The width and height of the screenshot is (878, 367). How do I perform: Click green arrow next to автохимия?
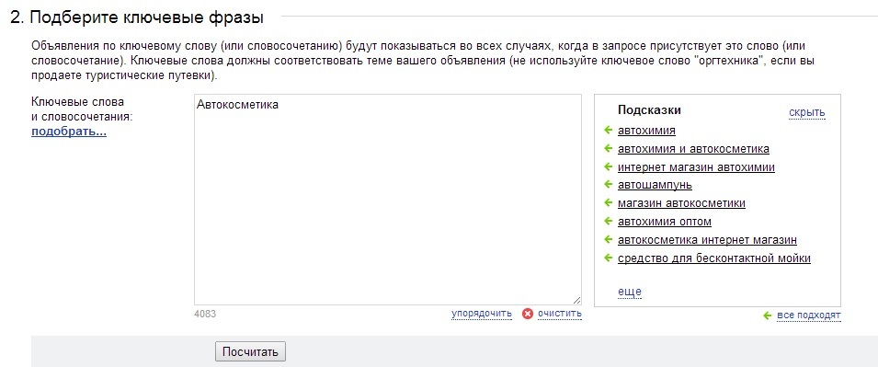(609, 131)
